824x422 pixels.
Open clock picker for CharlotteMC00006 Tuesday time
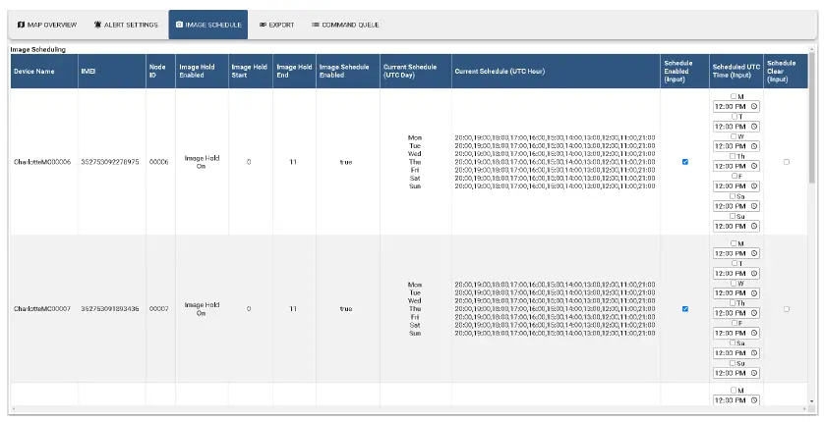click(753, 127)
